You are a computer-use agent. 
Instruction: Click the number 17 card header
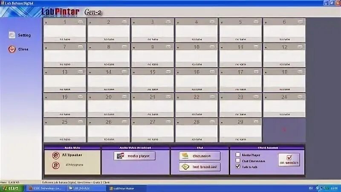(240, 72)
